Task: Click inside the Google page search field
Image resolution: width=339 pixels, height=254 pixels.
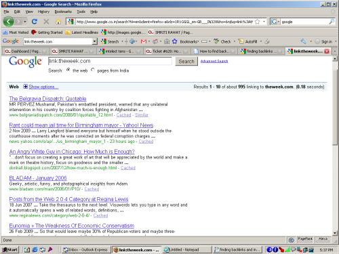Action: coord(110,61)
